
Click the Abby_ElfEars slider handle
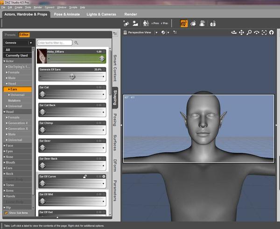(x=102, y=59)
